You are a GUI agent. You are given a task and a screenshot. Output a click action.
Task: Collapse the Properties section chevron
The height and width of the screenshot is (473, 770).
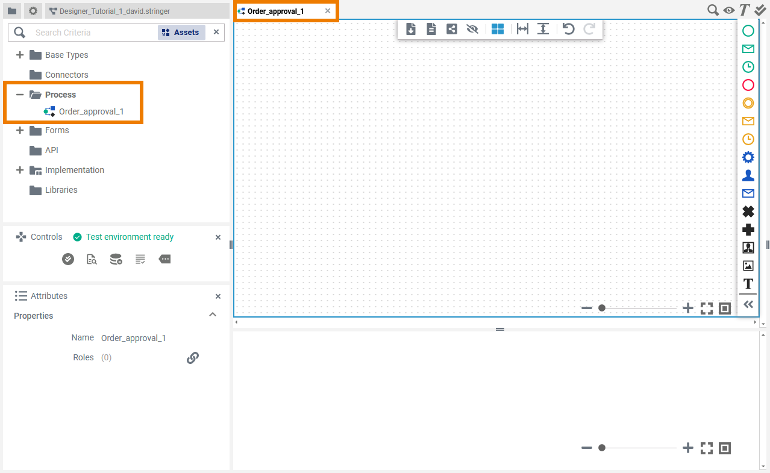(213, 315)
